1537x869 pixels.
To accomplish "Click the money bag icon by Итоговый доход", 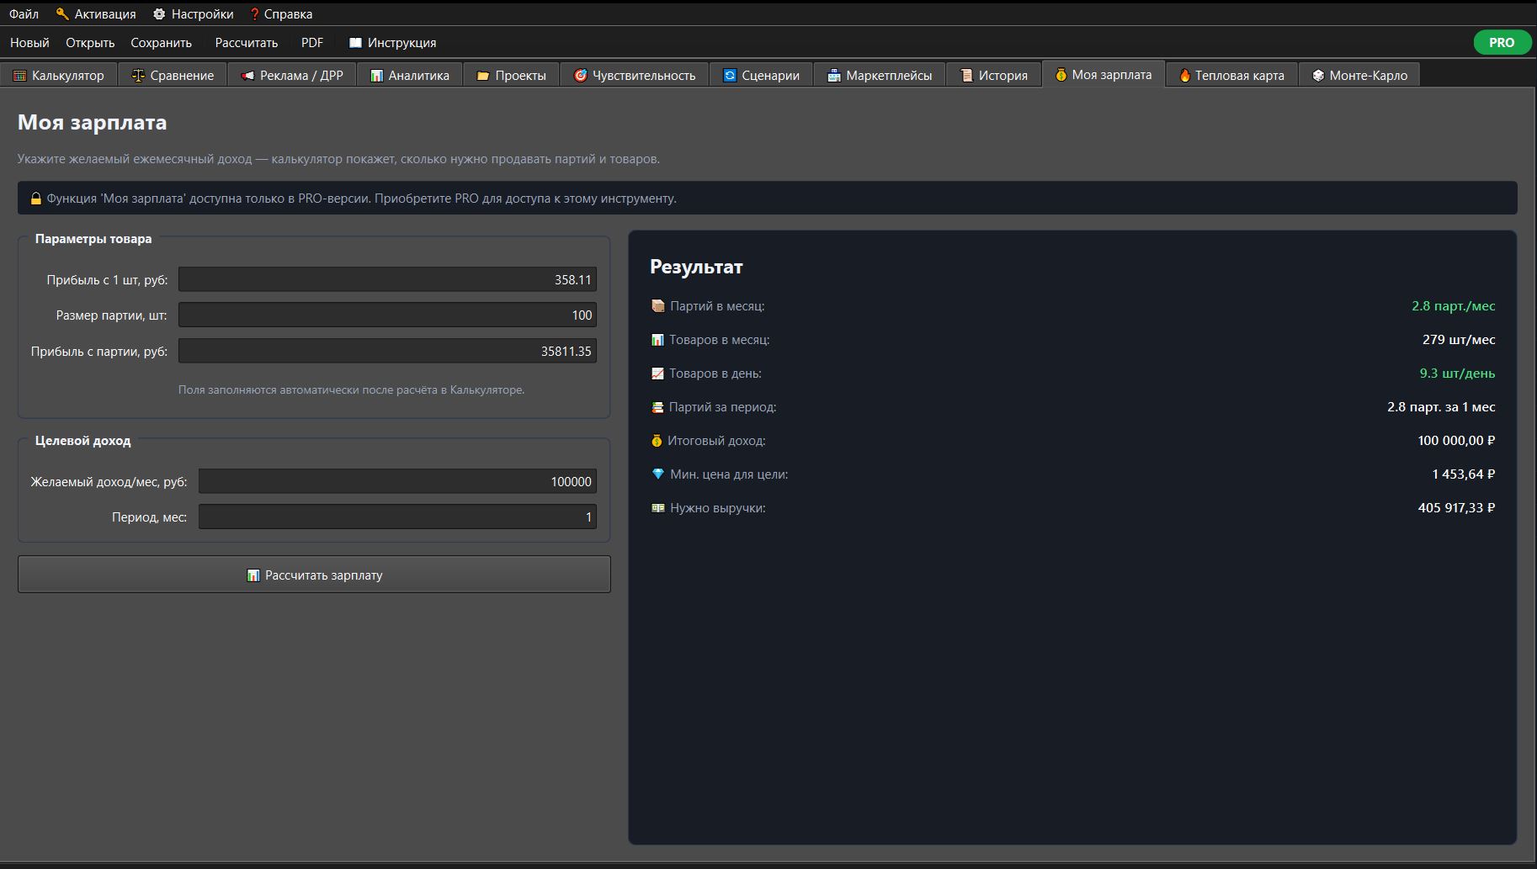I will [657, 440].
